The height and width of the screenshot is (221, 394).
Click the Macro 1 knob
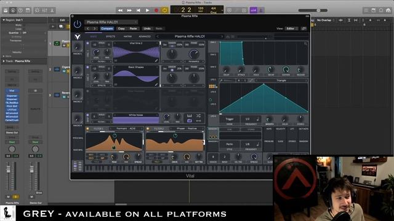pos(78,47)
